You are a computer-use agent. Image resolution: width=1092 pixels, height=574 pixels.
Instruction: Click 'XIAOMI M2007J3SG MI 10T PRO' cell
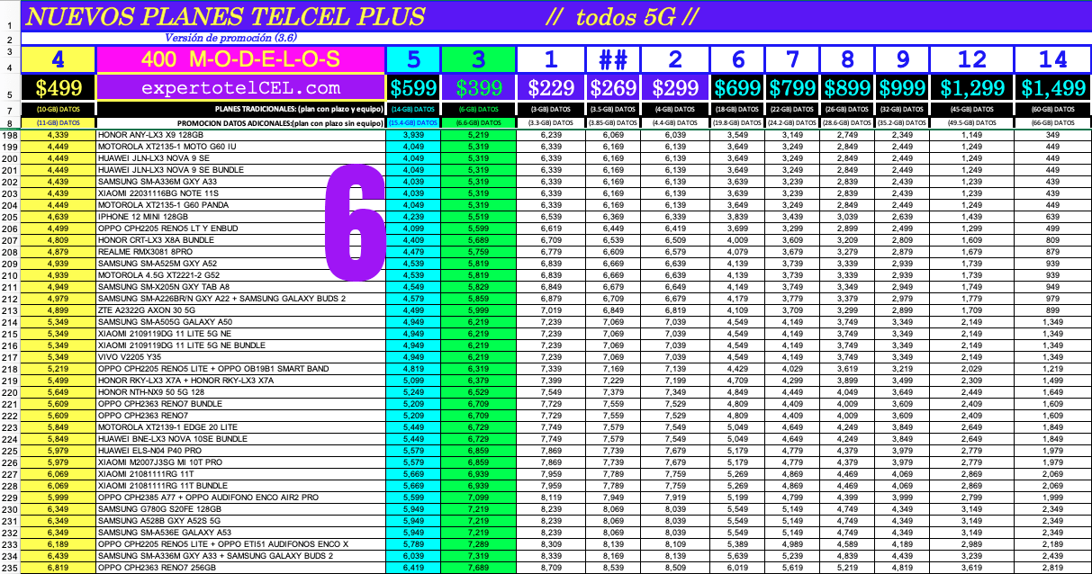[240, 462]
